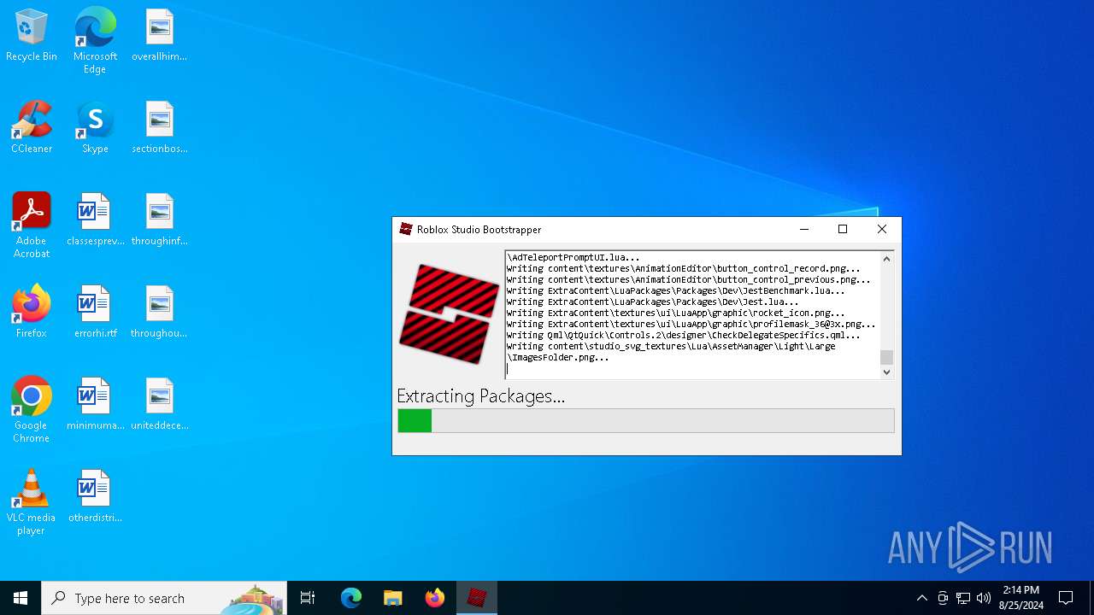Select the uniteddece image file icon
This screenshot has height=615, width=1094.
[x=159, y=404]
